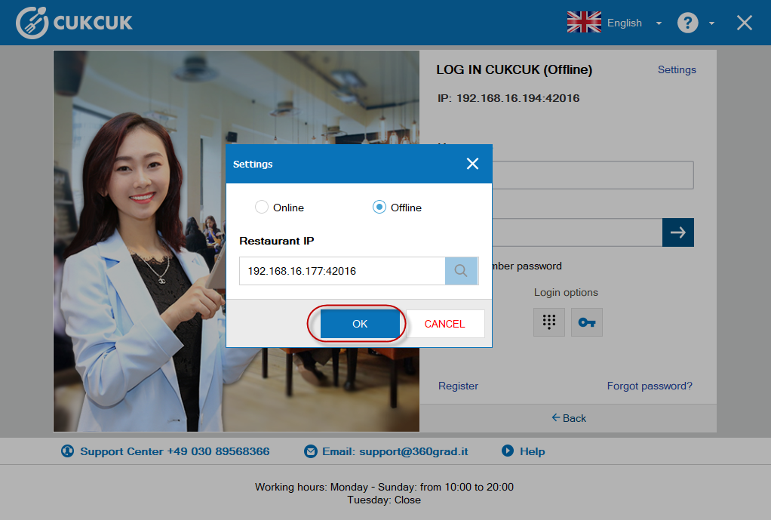Click the arrow login submit button
Image resolution: width=771 pixels, height=520 pixels.
677,232
